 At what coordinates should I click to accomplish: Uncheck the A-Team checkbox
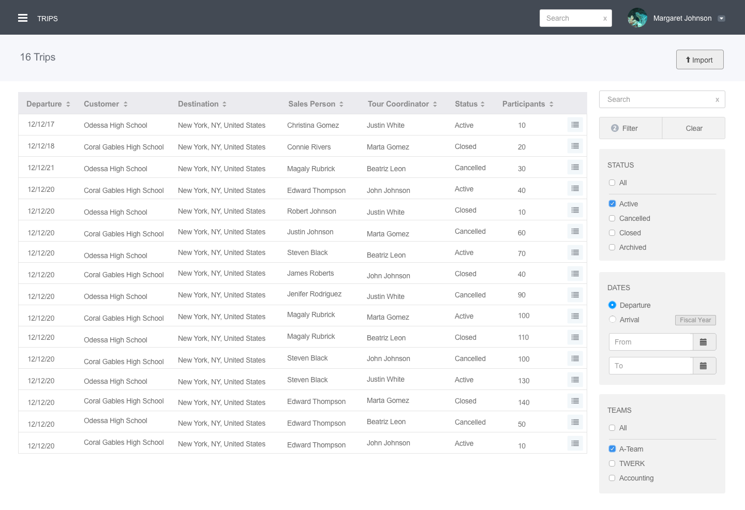[x=612, y=449]
